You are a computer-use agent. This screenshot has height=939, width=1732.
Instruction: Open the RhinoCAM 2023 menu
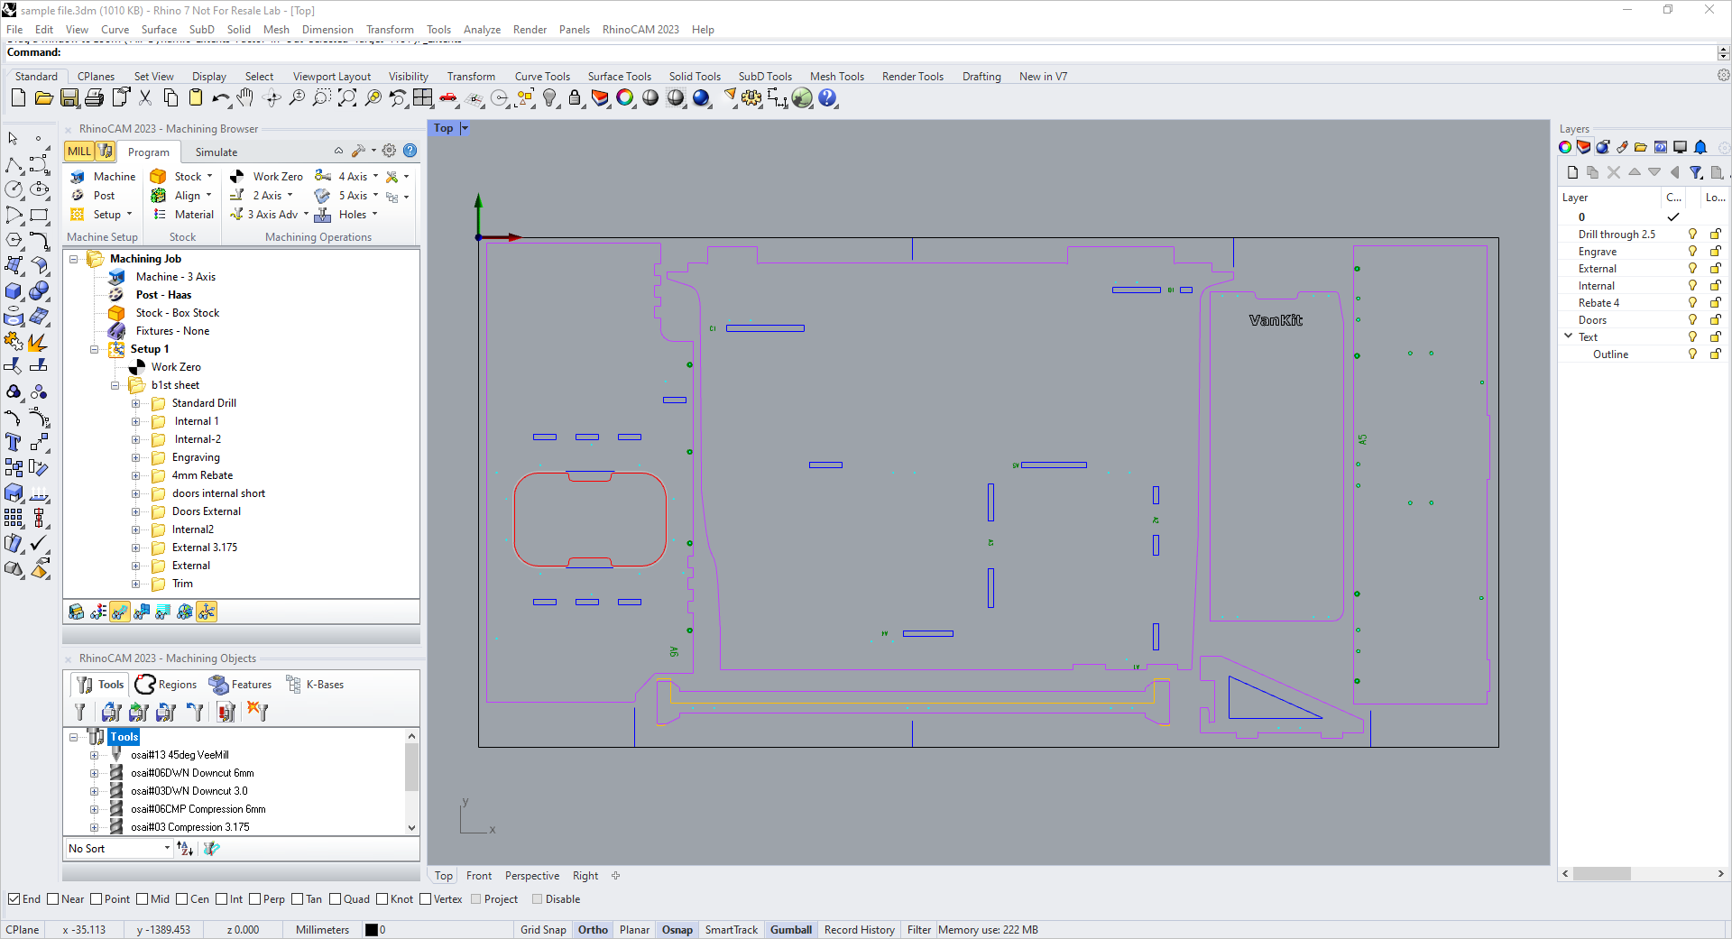click(x=640, y=29)
